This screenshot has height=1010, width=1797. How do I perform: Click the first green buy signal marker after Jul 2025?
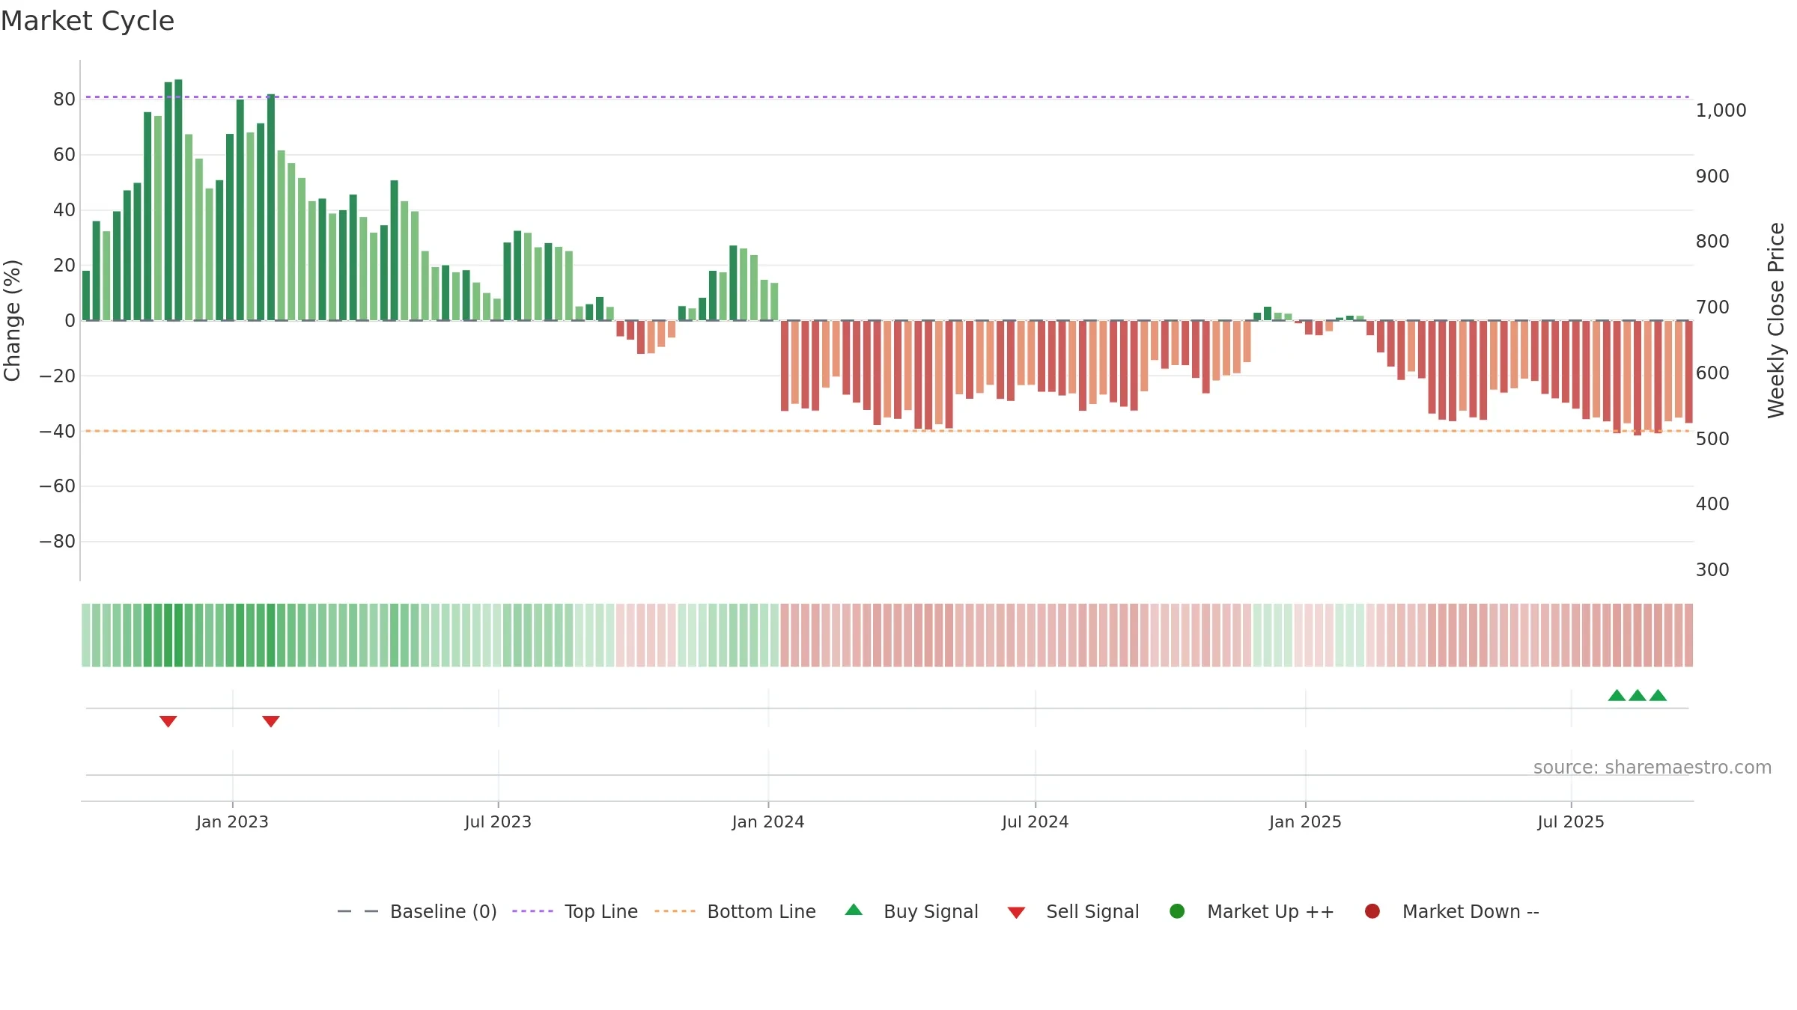coord(1617,695)
